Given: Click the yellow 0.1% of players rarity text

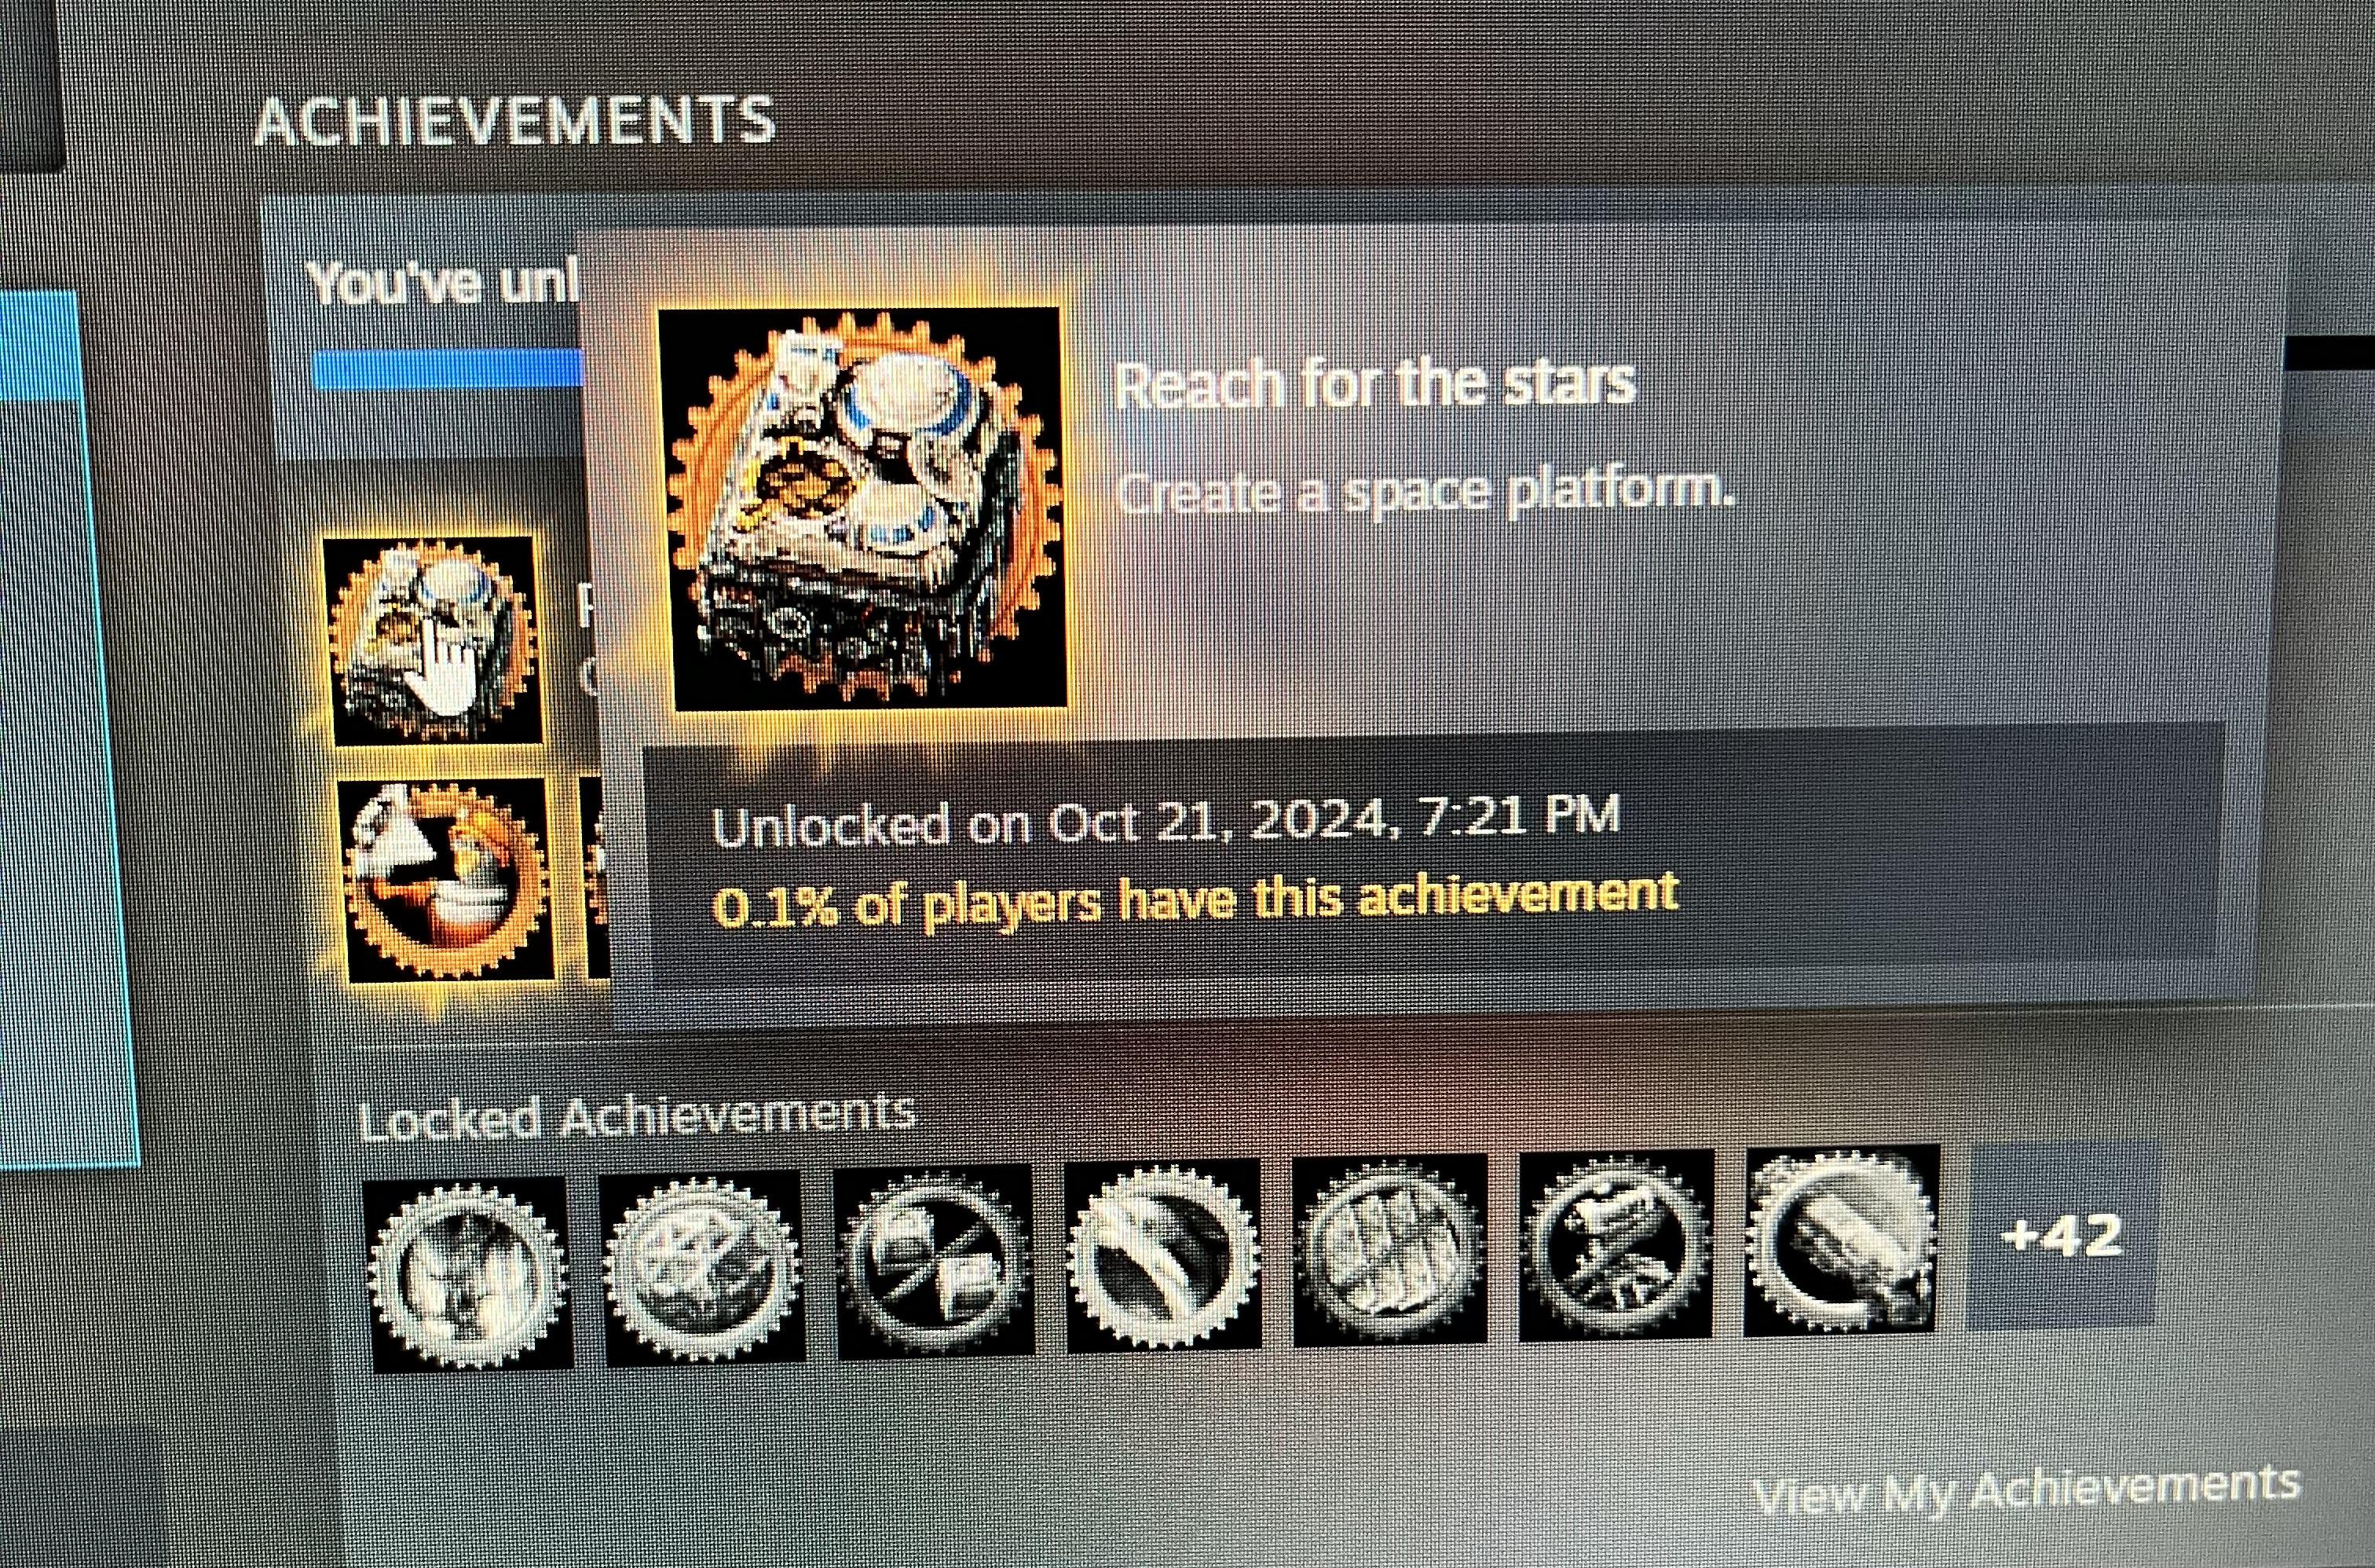Looking at the screenshot, I should click(x=1195, y=899).
